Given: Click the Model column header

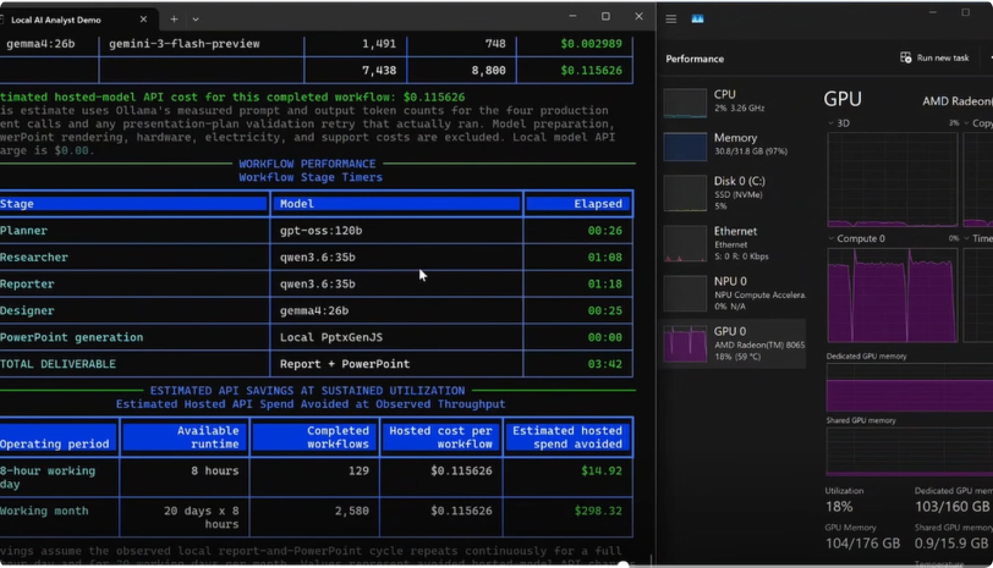Looking at the screenshot, I should point(397,203).
